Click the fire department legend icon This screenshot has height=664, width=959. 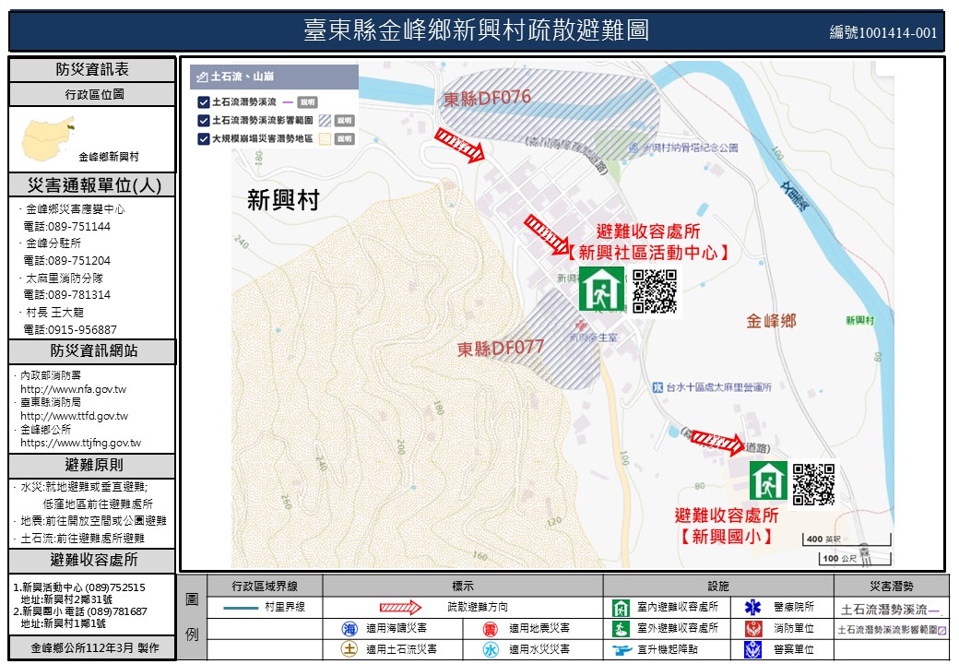753,628
